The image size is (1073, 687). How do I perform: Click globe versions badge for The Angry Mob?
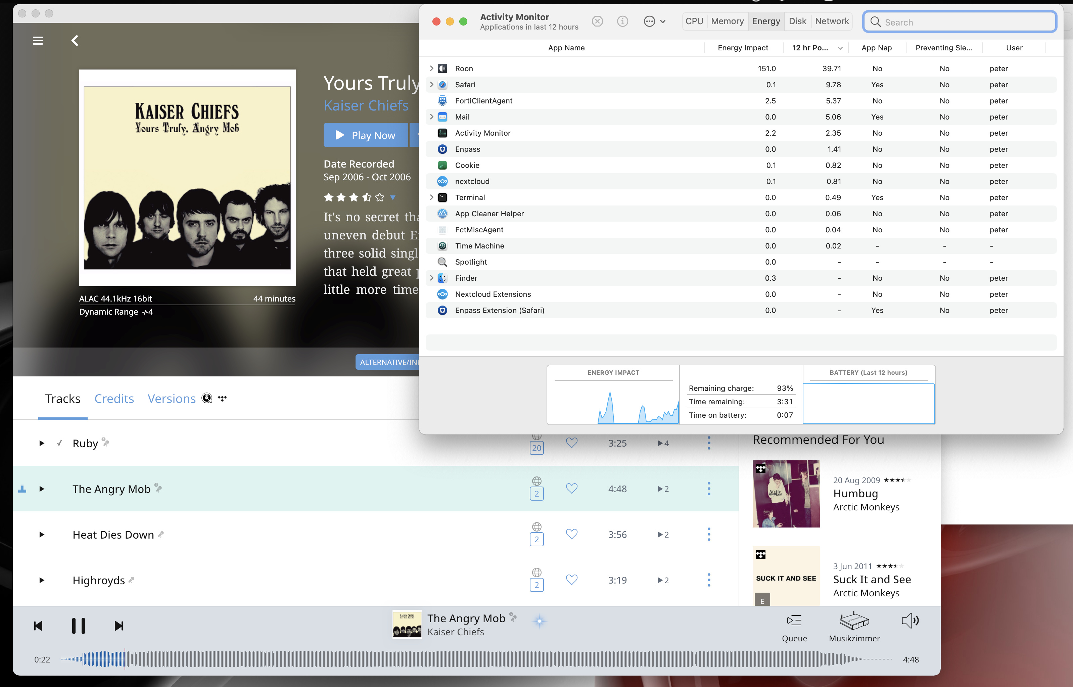tap(536, 489)
